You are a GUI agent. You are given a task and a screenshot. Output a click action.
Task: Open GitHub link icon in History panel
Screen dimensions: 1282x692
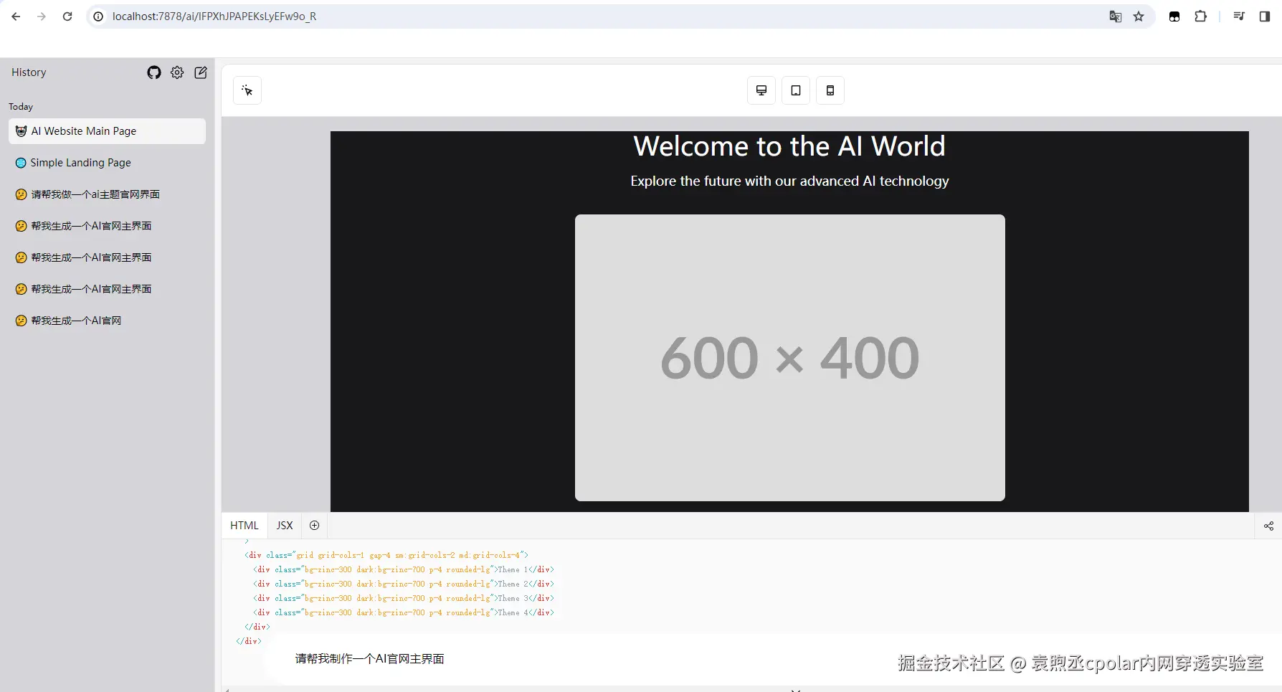point(154,72)
